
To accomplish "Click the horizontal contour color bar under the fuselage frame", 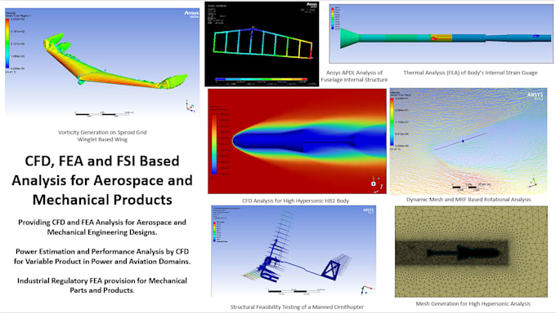I will tap(262, 80).
